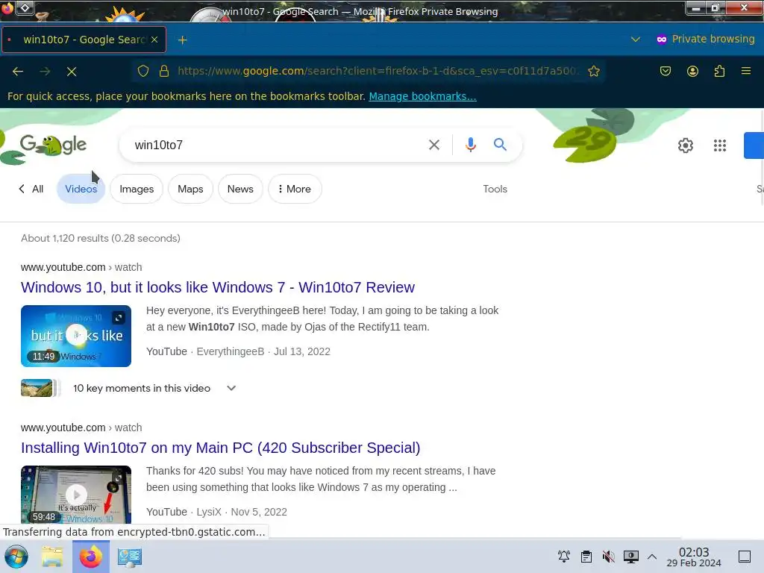Start voice search with microphone
Screen dimensions: 764x573
(470, 145)
